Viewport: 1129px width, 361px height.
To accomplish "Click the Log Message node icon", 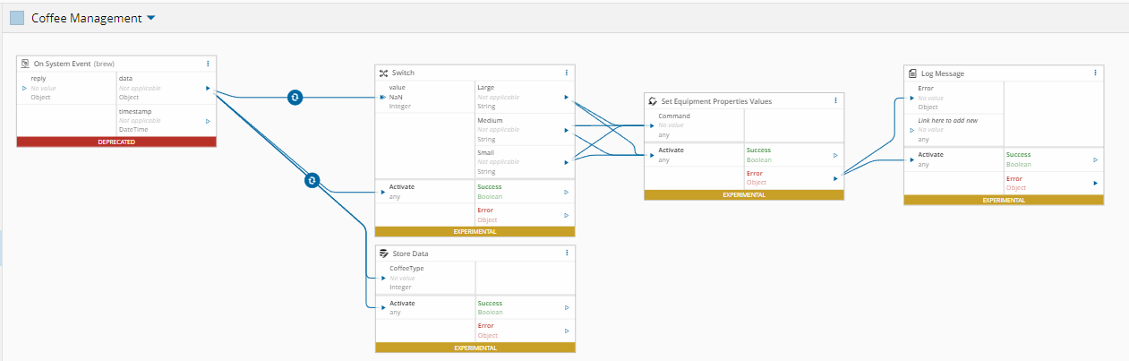I will [x=912, y=73].
